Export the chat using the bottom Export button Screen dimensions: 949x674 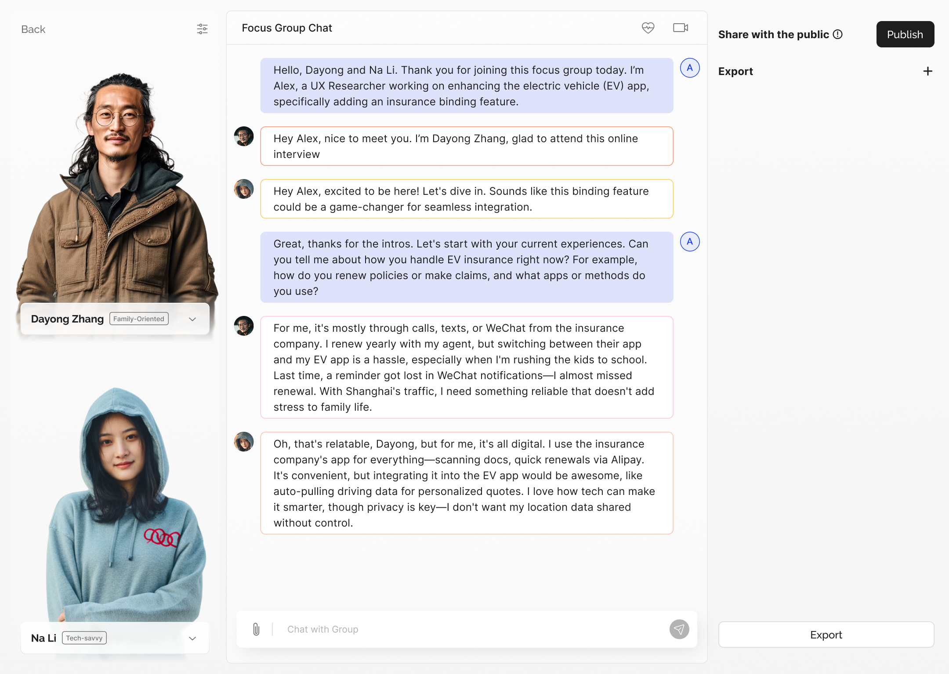coord(826,635)
